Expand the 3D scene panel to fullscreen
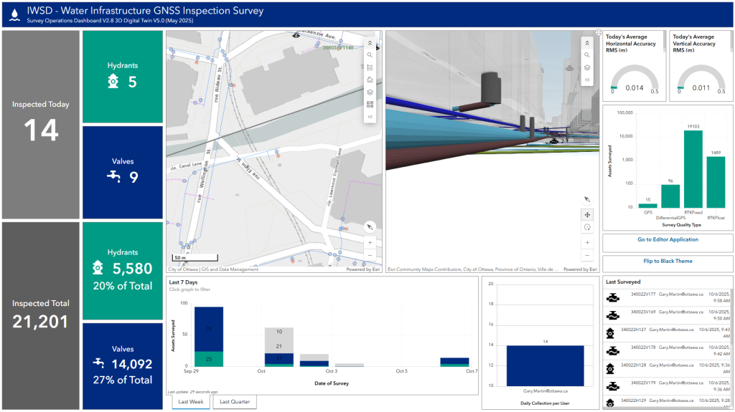 click(x=598, y=33)
